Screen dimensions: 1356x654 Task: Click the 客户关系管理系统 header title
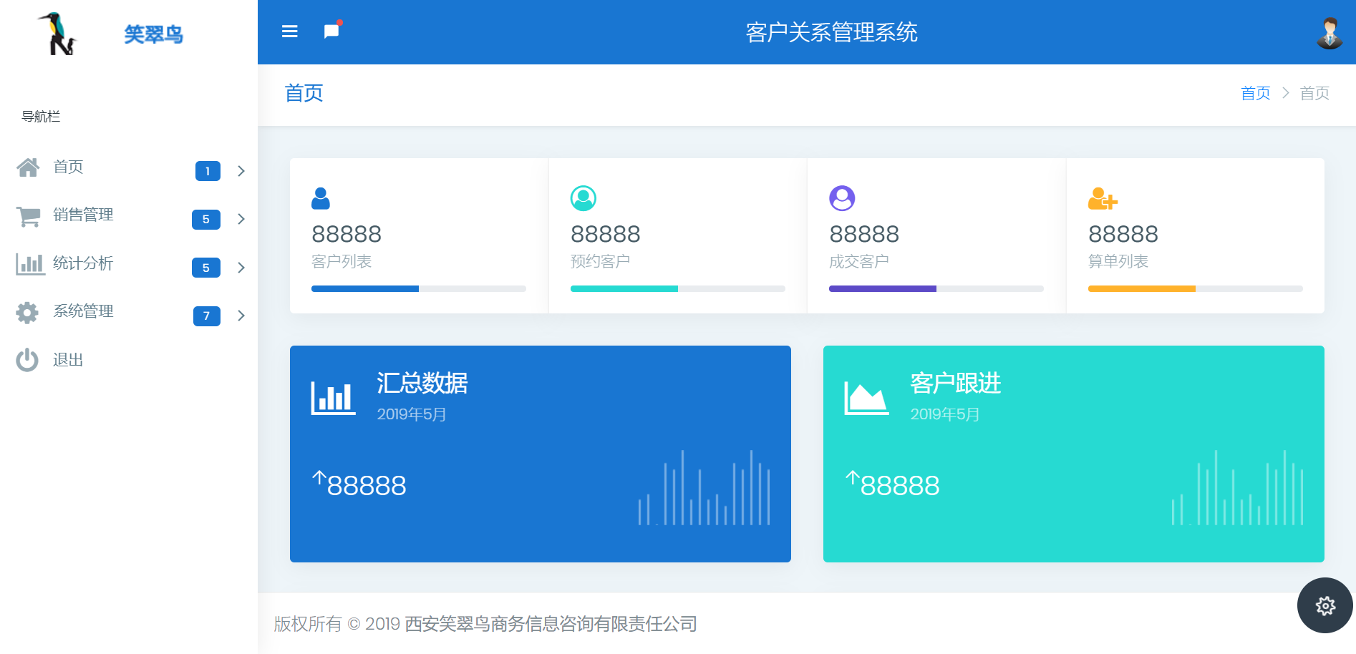[x=832, y=32]
